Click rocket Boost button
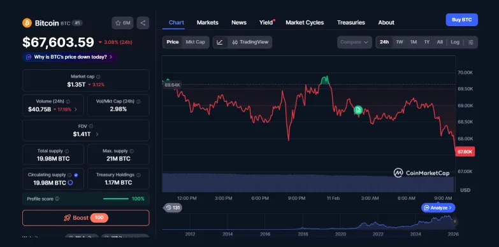Screen dimensions: 499x247 pyautogui.click(x=85, y=218)
